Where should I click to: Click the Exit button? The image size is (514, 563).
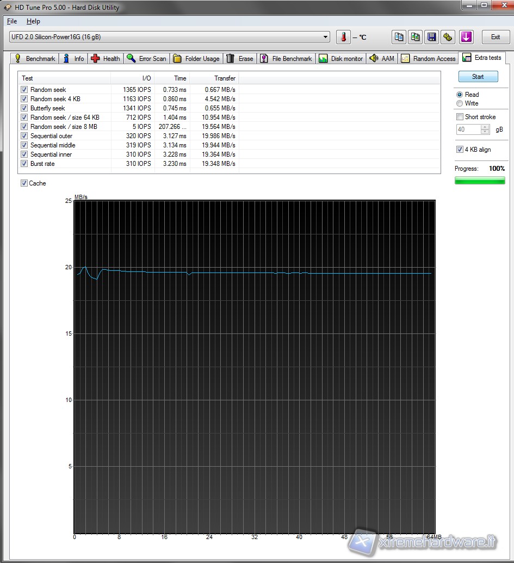click(495, 37)
